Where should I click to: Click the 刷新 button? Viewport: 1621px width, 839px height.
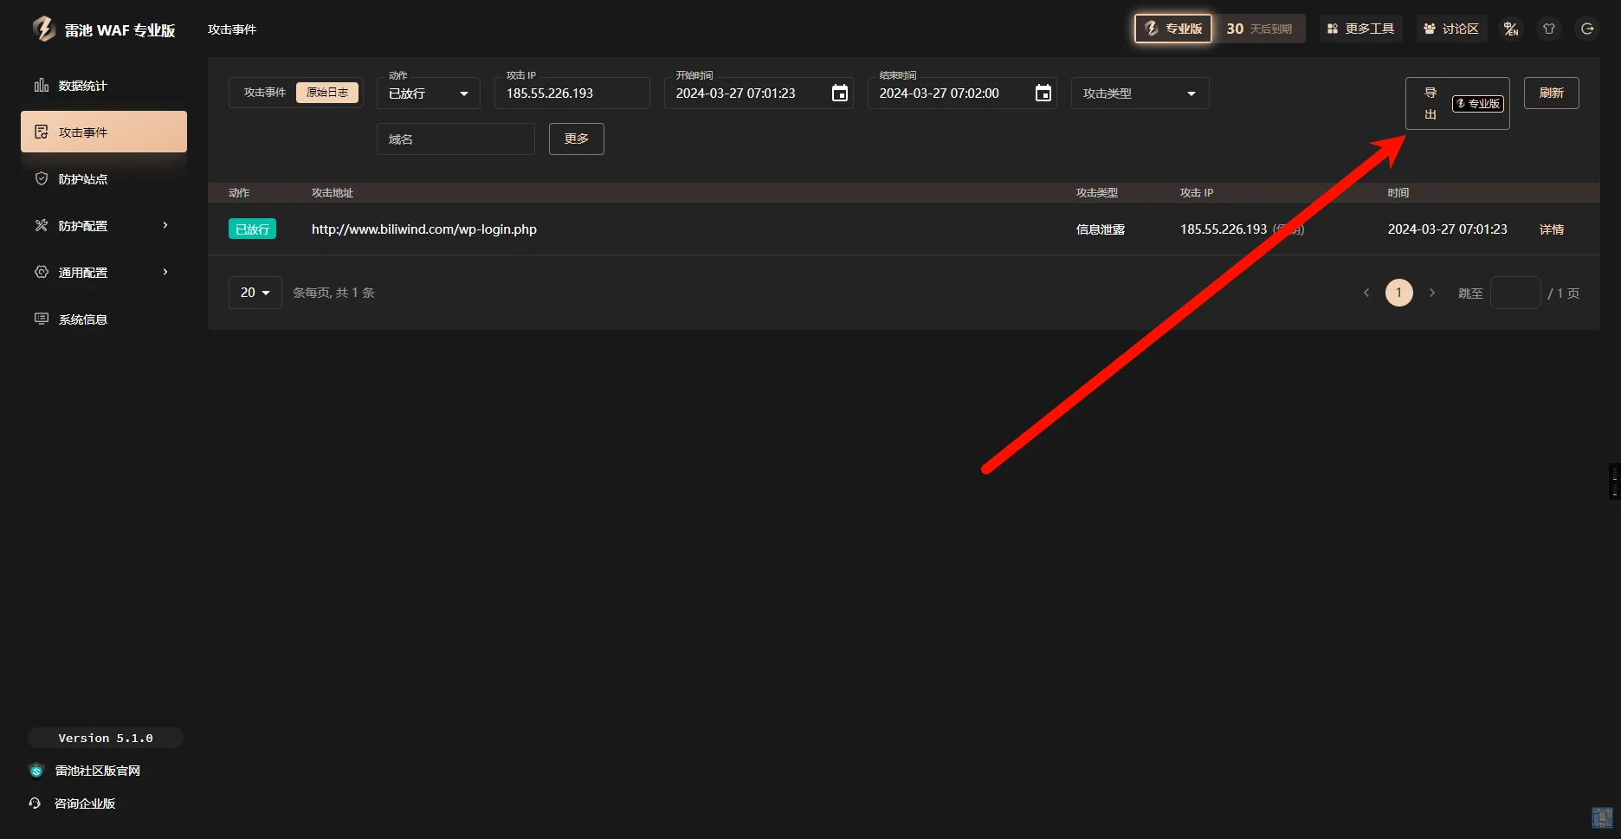click(1551, 94)
